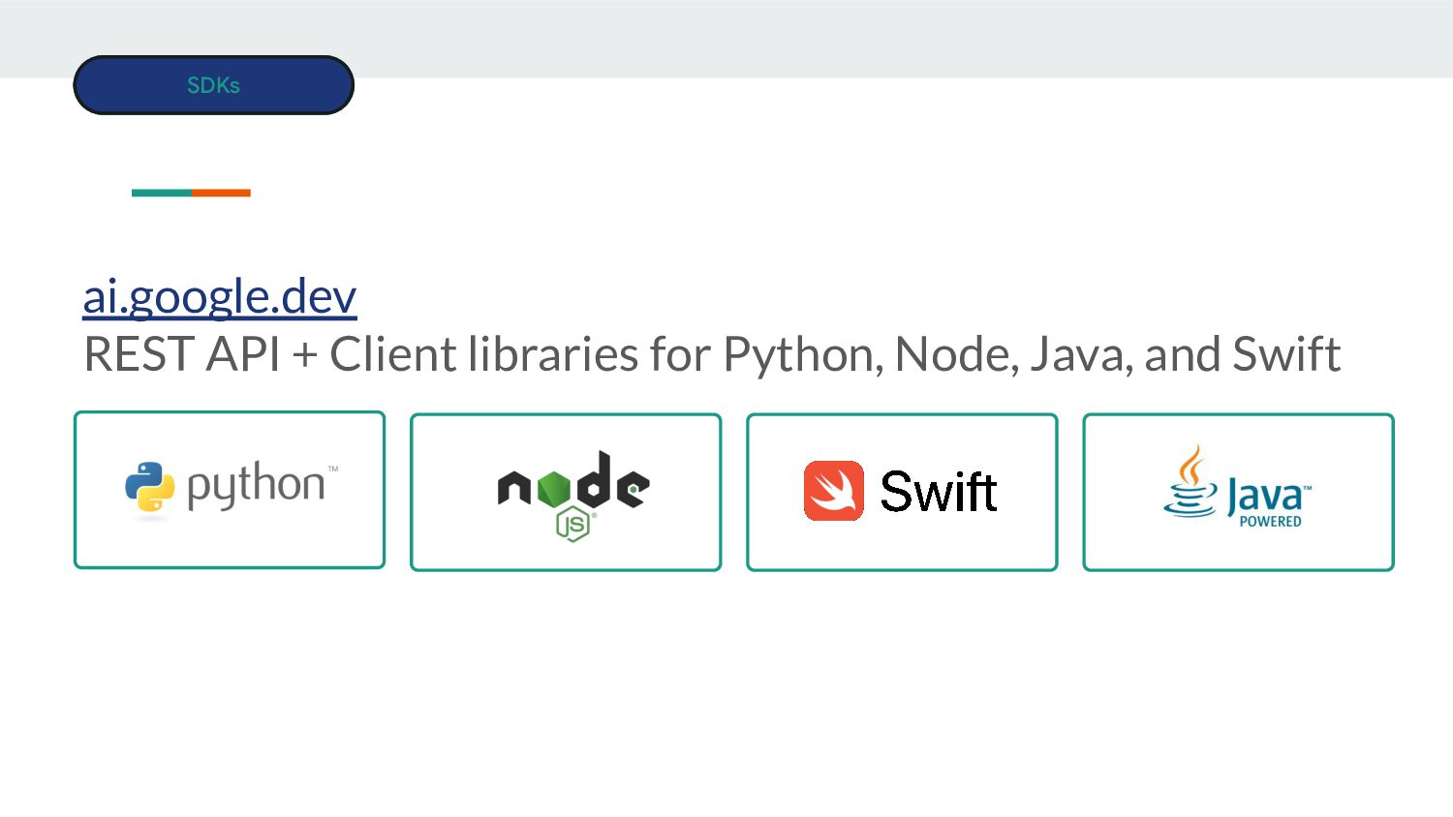This screenshot has height=817, width=1453.
Task: Select the Java POWERED text logo
Action: (x=1270, y=502)
